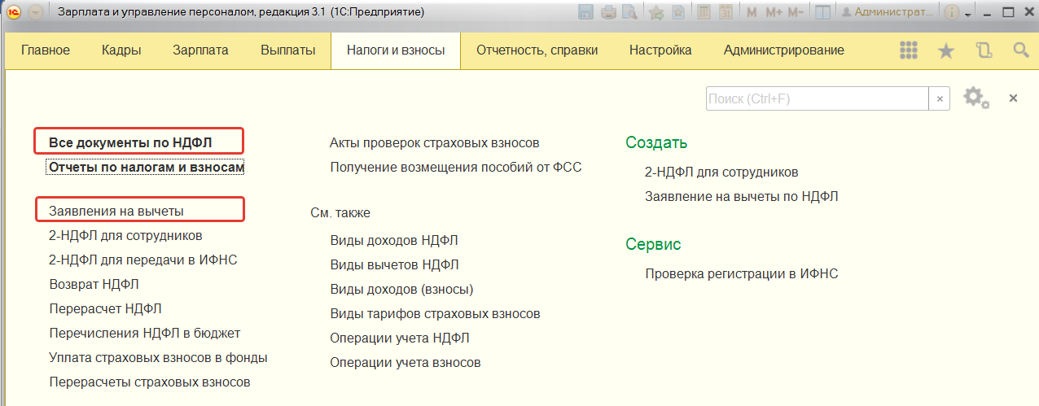Open the 1C main menu dropdown
The width and height of the screenshot is (1039, 406).
click(36, 12)
